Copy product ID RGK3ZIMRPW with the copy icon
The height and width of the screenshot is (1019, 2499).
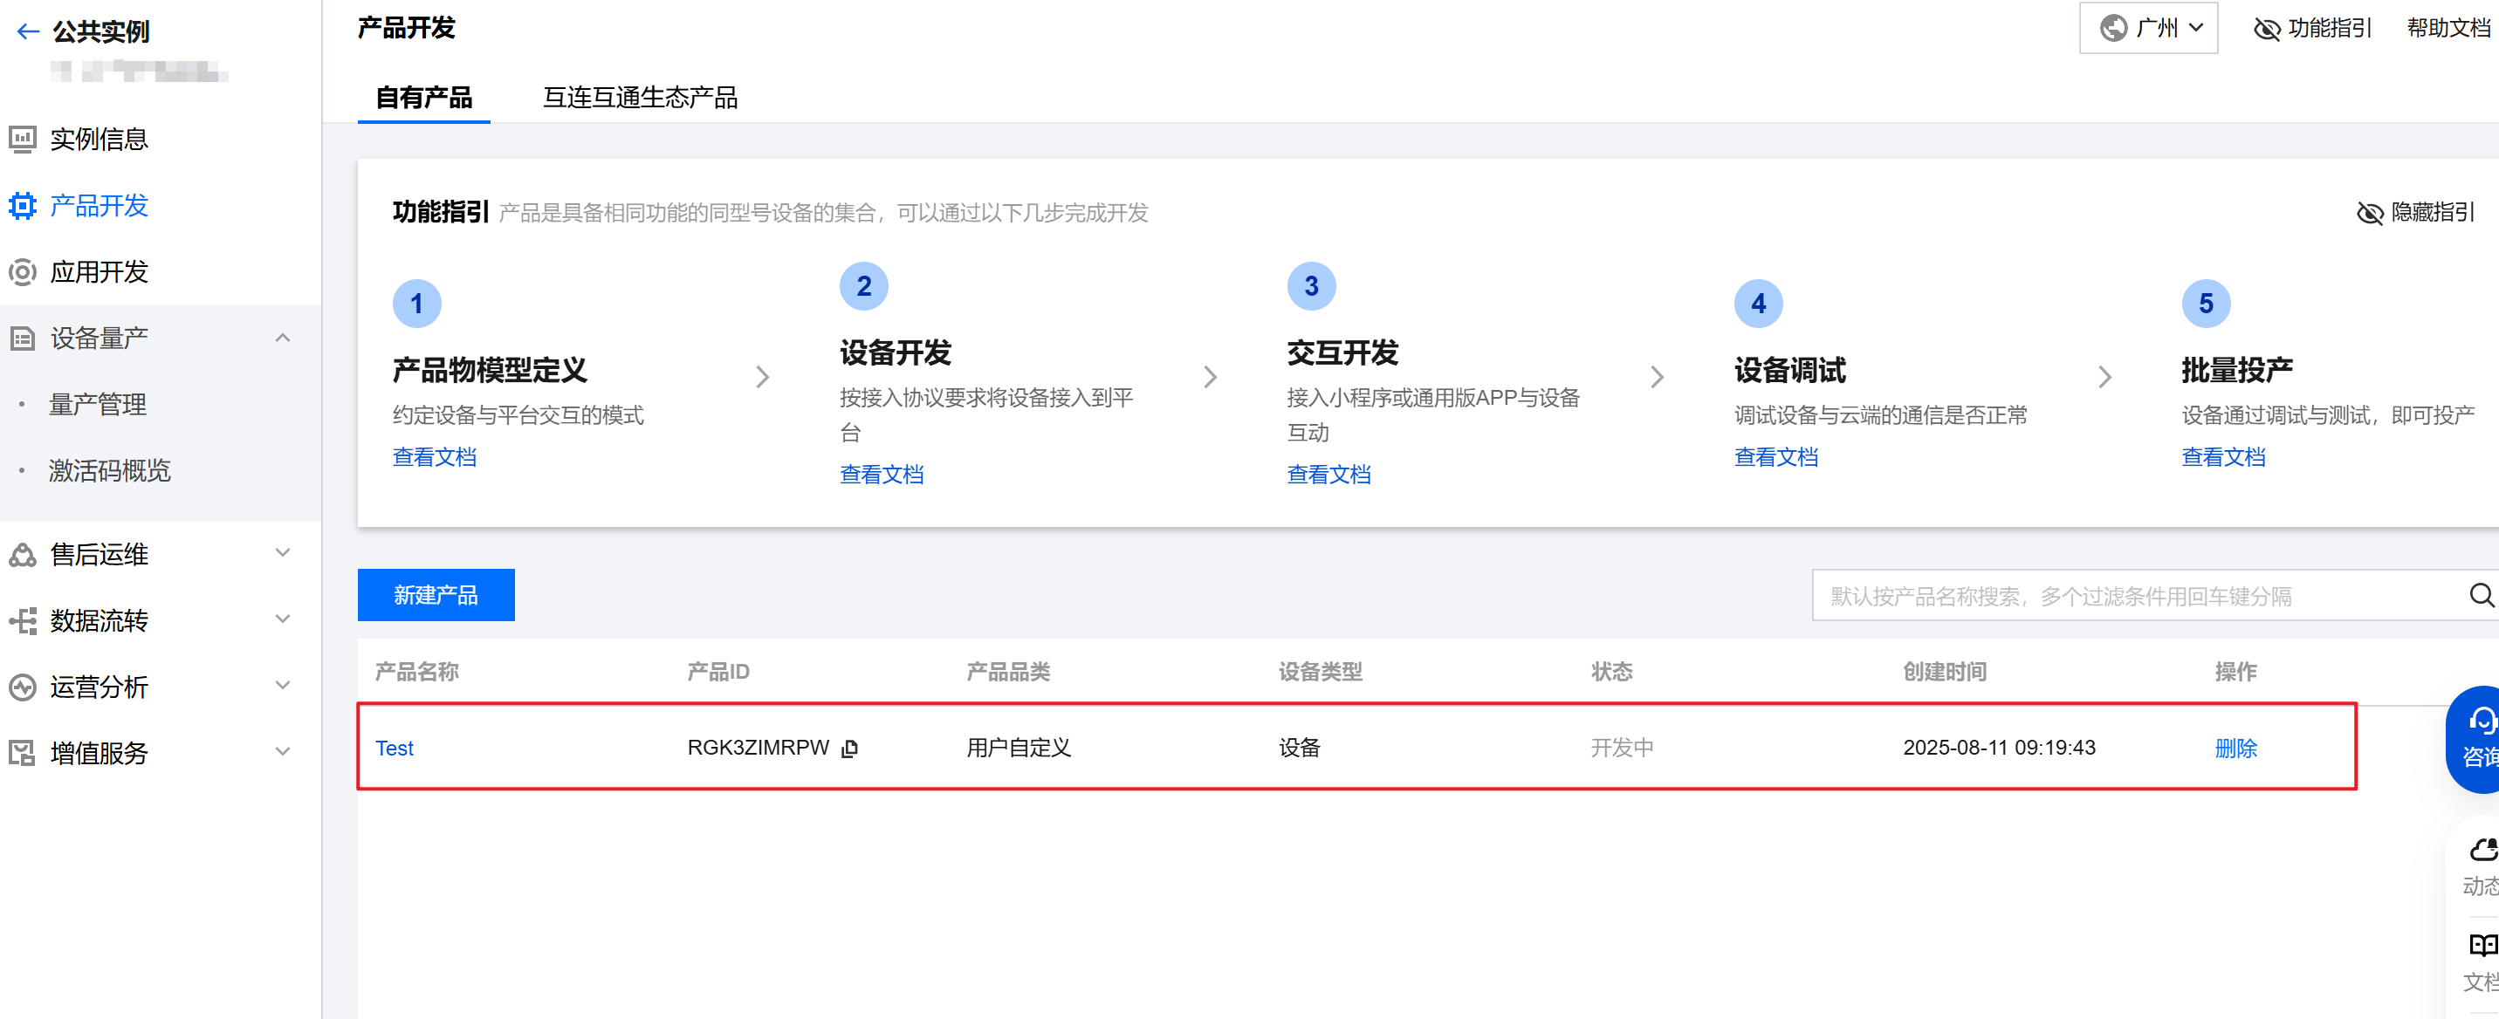[850, 749]
